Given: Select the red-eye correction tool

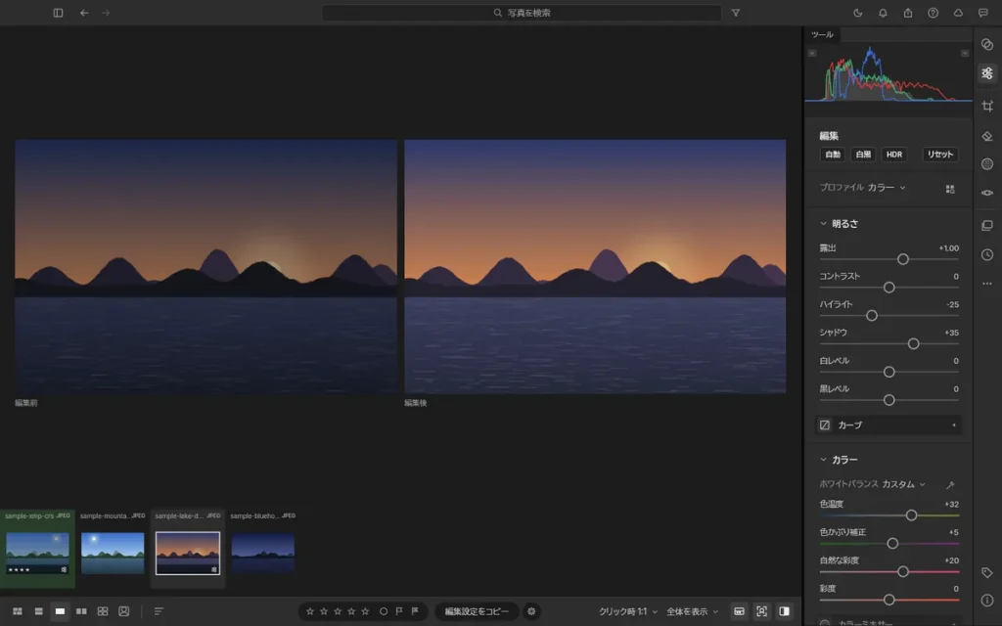Looking at the screenshot, I should pyautogui.click(x=986, y=193).
